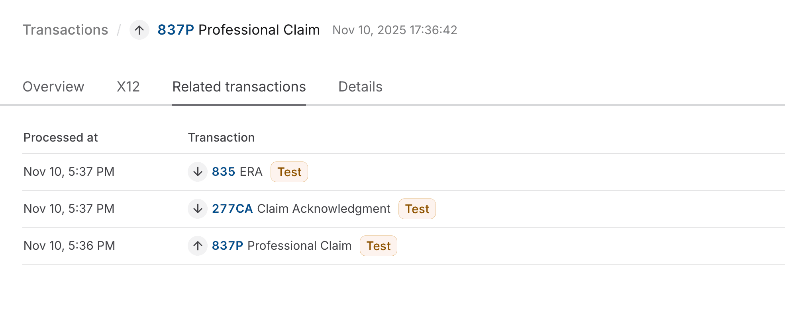Click the Test badge beside 277CA
This screenshot has height=311, width=785.
(x=417, y=209)
